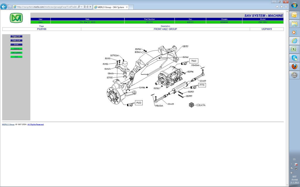Click the green Merlo logo
The image size is (300, 187).
pos(16,18)
